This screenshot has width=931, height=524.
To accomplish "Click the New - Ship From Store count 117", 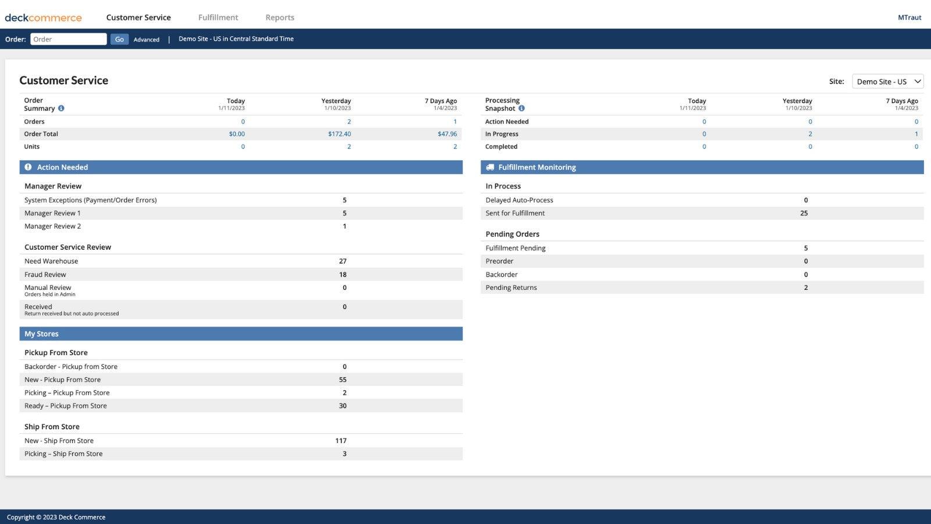I will coord(341,441).
